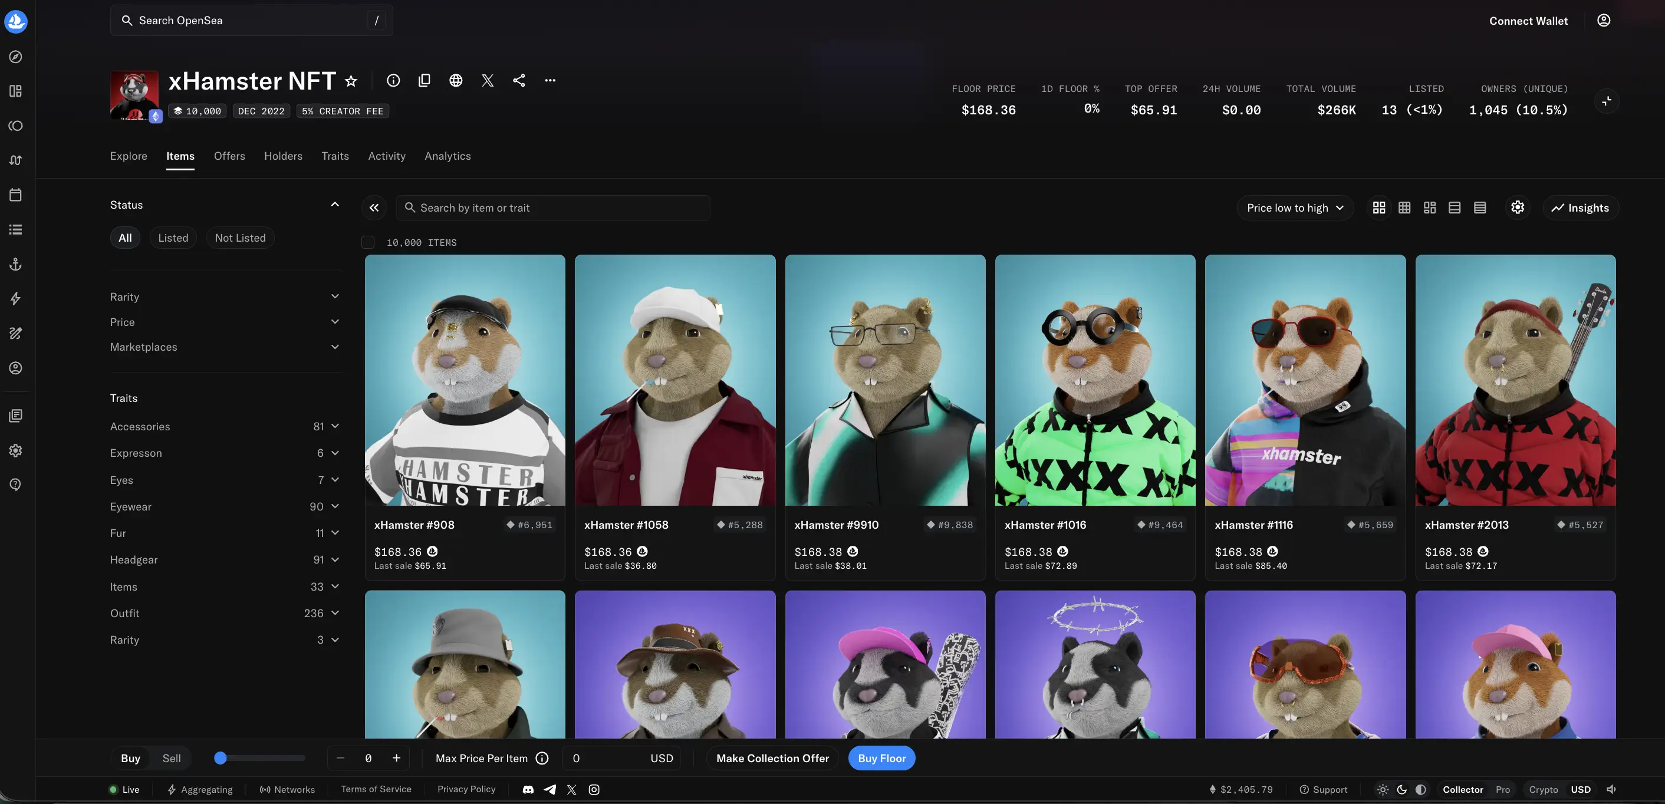This screenshot has height=804, width=1665.
Task: Open Discord link in footer
Action: tap(528, 789)
